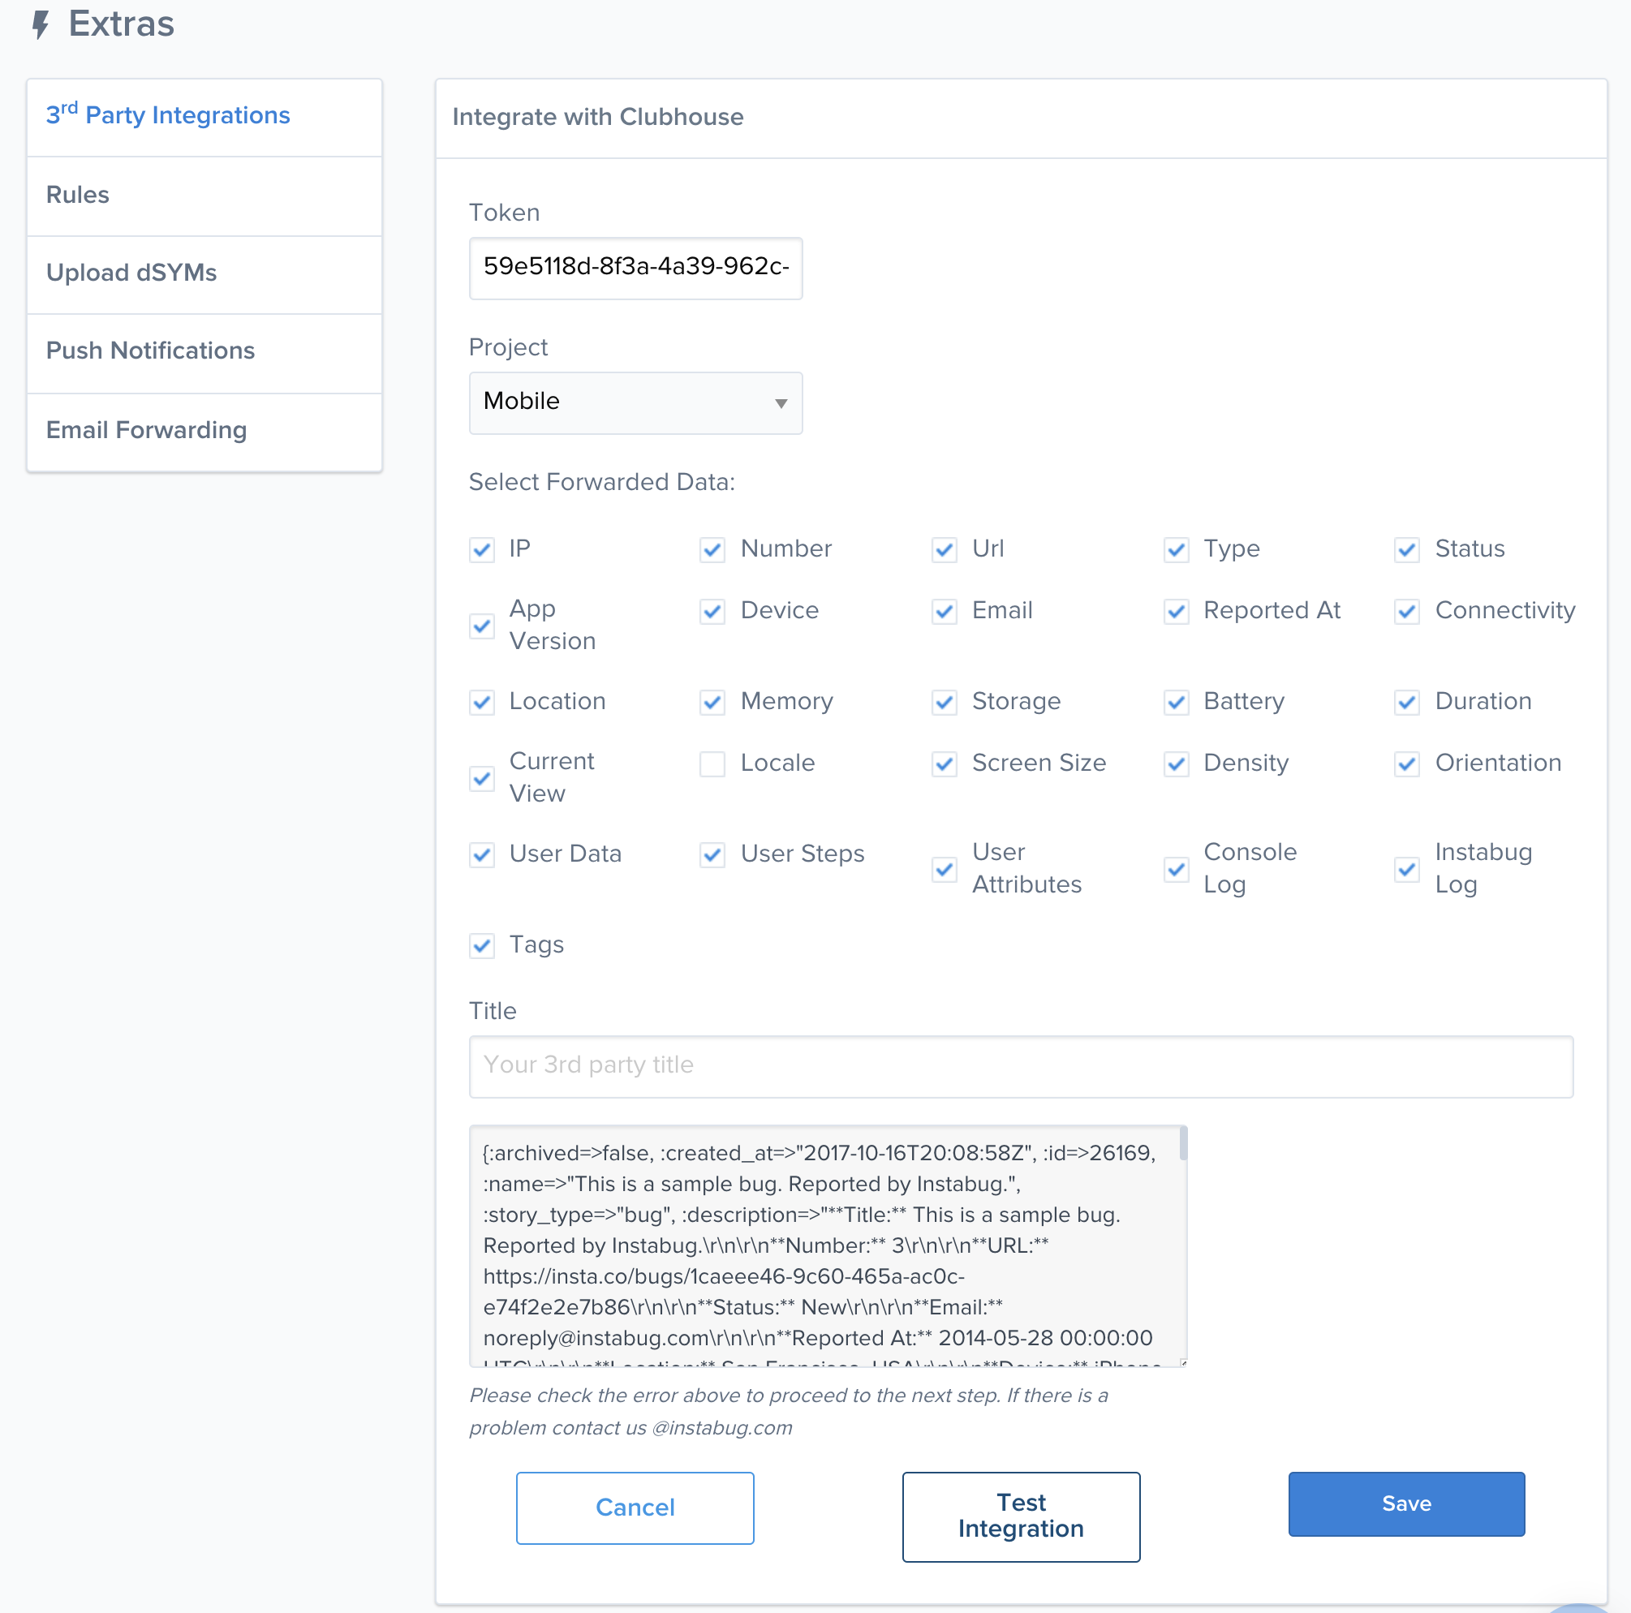1631x1613 pixels.
Task: Open the Project dropdown showing Mobile
Action: click(635, 402)
